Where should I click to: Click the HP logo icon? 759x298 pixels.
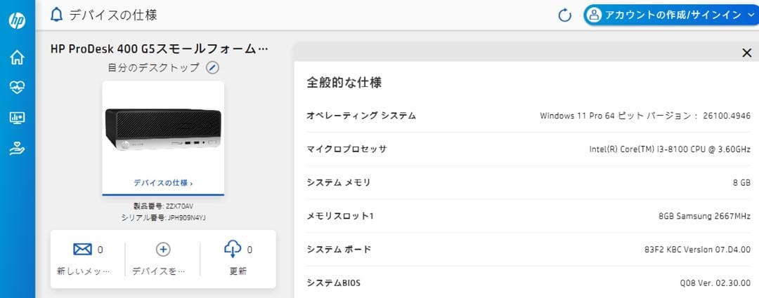[x=17, y=21]
